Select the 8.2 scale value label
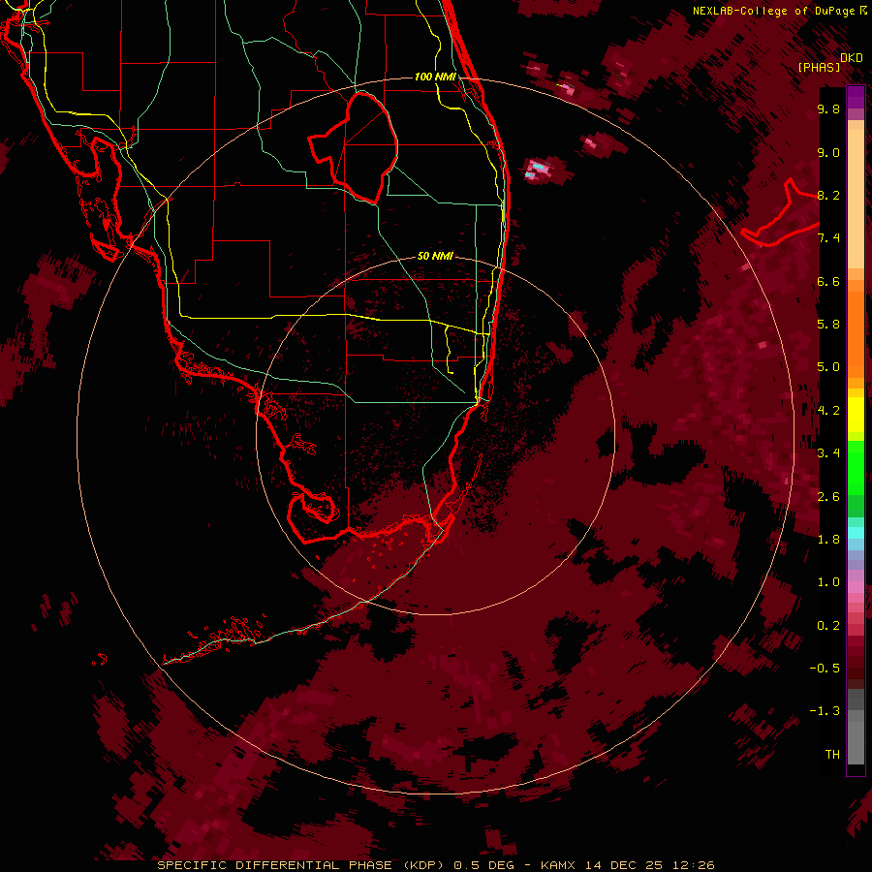The image size is (872, 872). [828, 195]
